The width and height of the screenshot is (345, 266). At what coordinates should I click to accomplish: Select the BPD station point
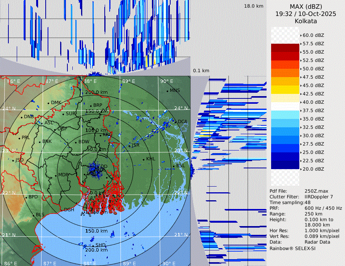pos(26,197)
